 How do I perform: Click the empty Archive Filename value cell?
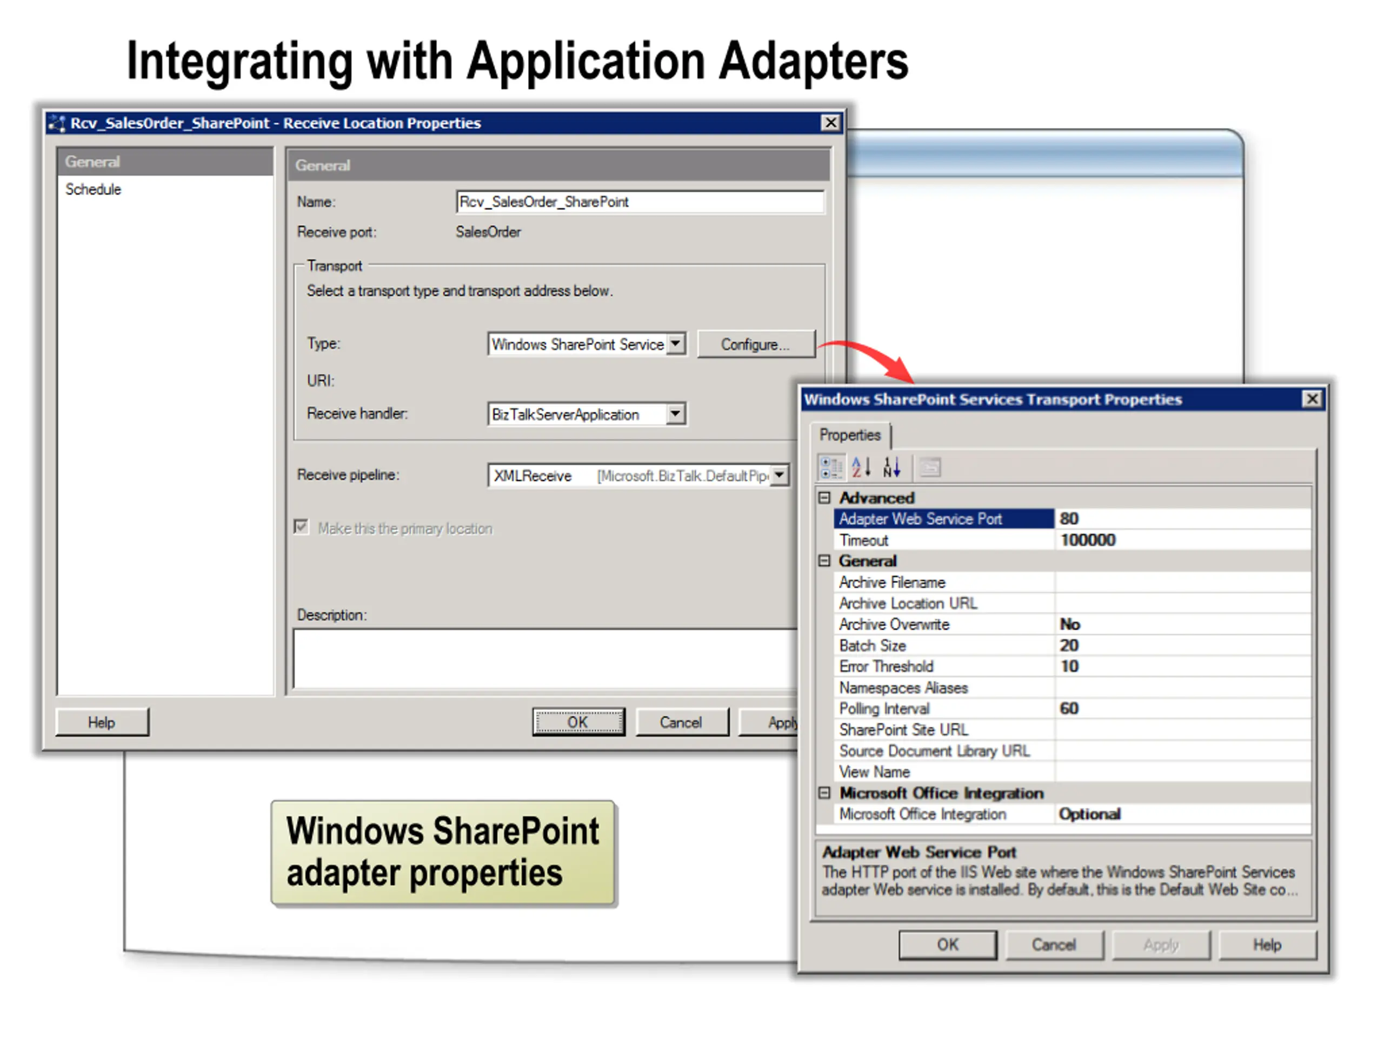[x=1182, y=582]
